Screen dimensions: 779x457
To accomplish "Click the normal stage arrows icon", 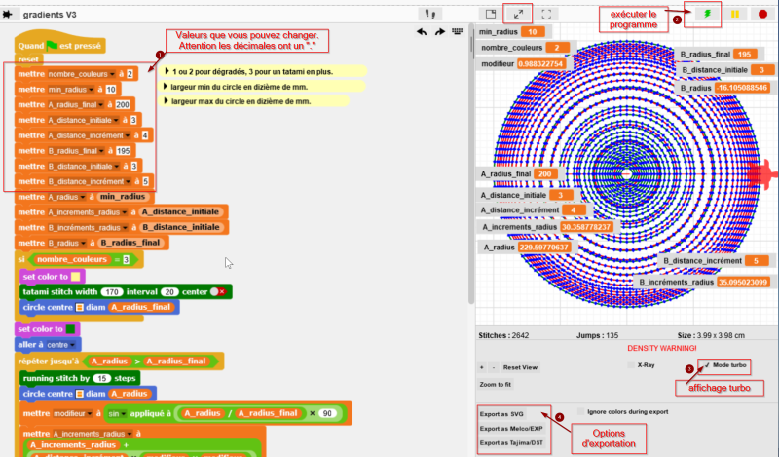I will click(x=518, y=14).
